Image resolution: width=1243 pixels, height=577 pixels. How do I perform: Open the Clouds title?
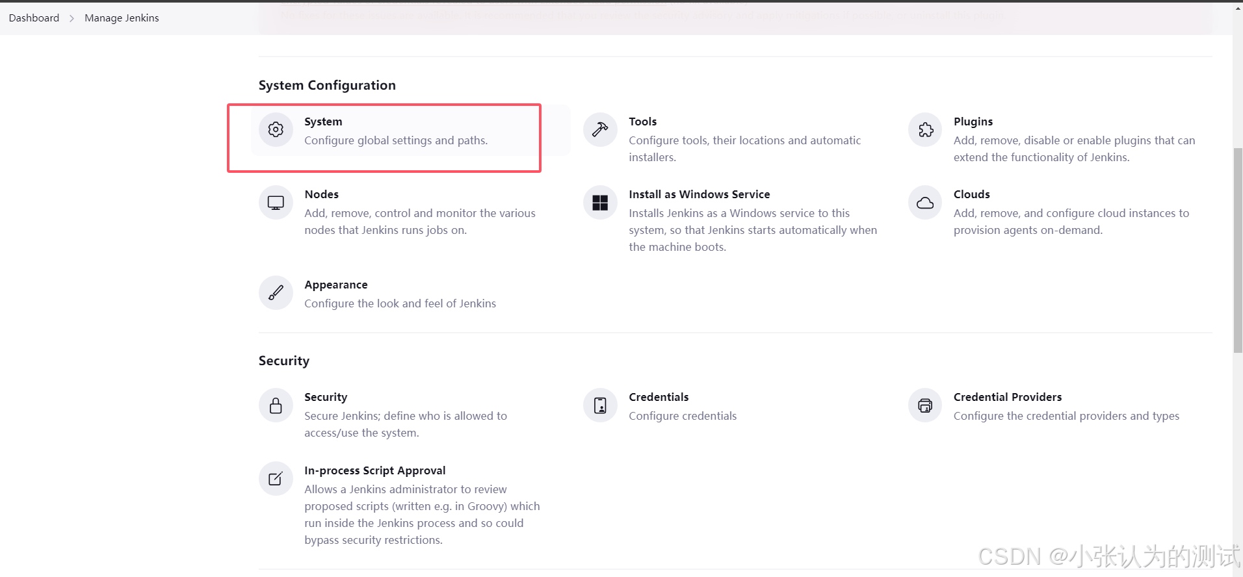tap(972, 194)
